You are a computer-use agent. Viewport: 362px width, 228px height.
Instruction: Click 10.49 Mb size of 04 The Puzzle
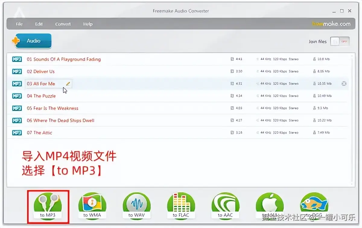(325, 96)
